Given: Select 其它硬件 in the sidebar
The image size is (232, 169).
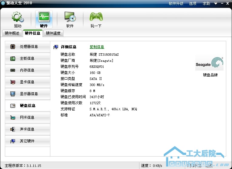Looking at the screenshot, I should [x=28, y=141].
